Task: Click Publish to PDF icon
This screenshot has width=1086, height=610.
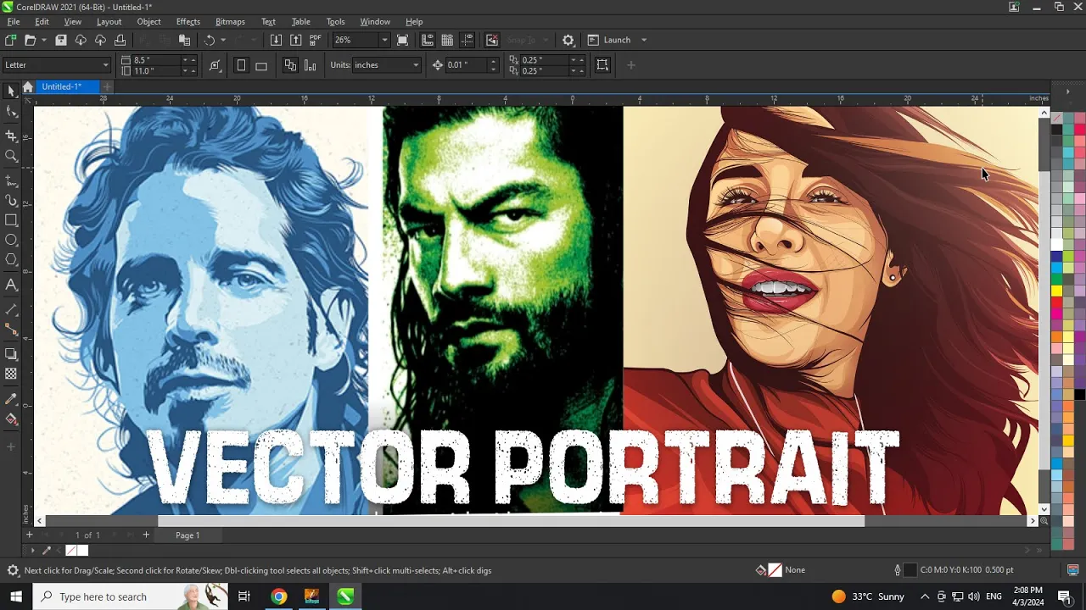Action: pos(316,40)
